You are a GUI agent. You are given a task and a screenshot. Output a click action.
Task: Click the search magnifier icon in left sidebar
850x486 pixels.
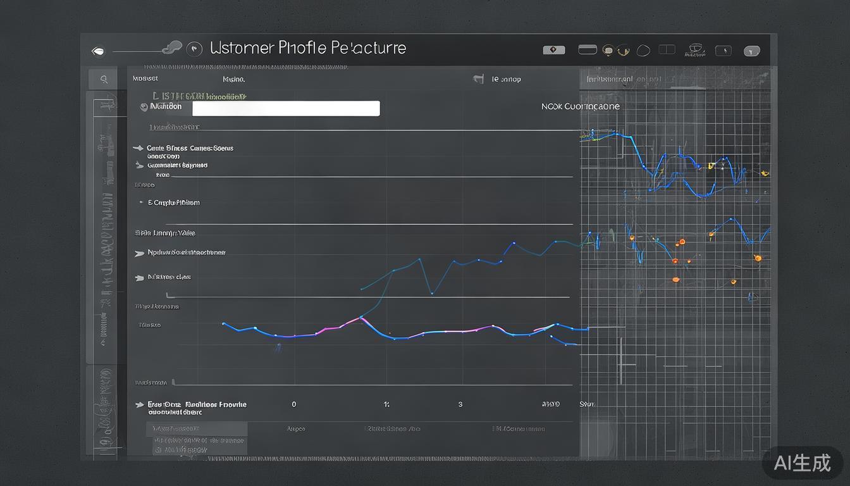(104, 79)
